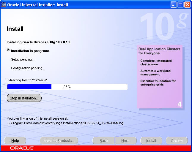Cancel the Oracle installation
This screenshot has width=192, height=152.
click(x=177, y=141)
